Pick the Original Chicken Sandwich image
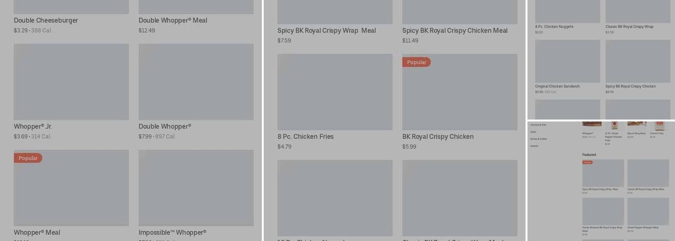Image resolution: width=675 pixels, height=241 pixels. (x=567, y=61)
